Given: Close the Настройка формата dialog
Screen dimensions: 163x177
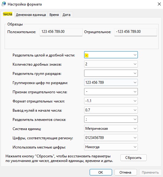Looking at the screenshot, I should coord(159,4).
